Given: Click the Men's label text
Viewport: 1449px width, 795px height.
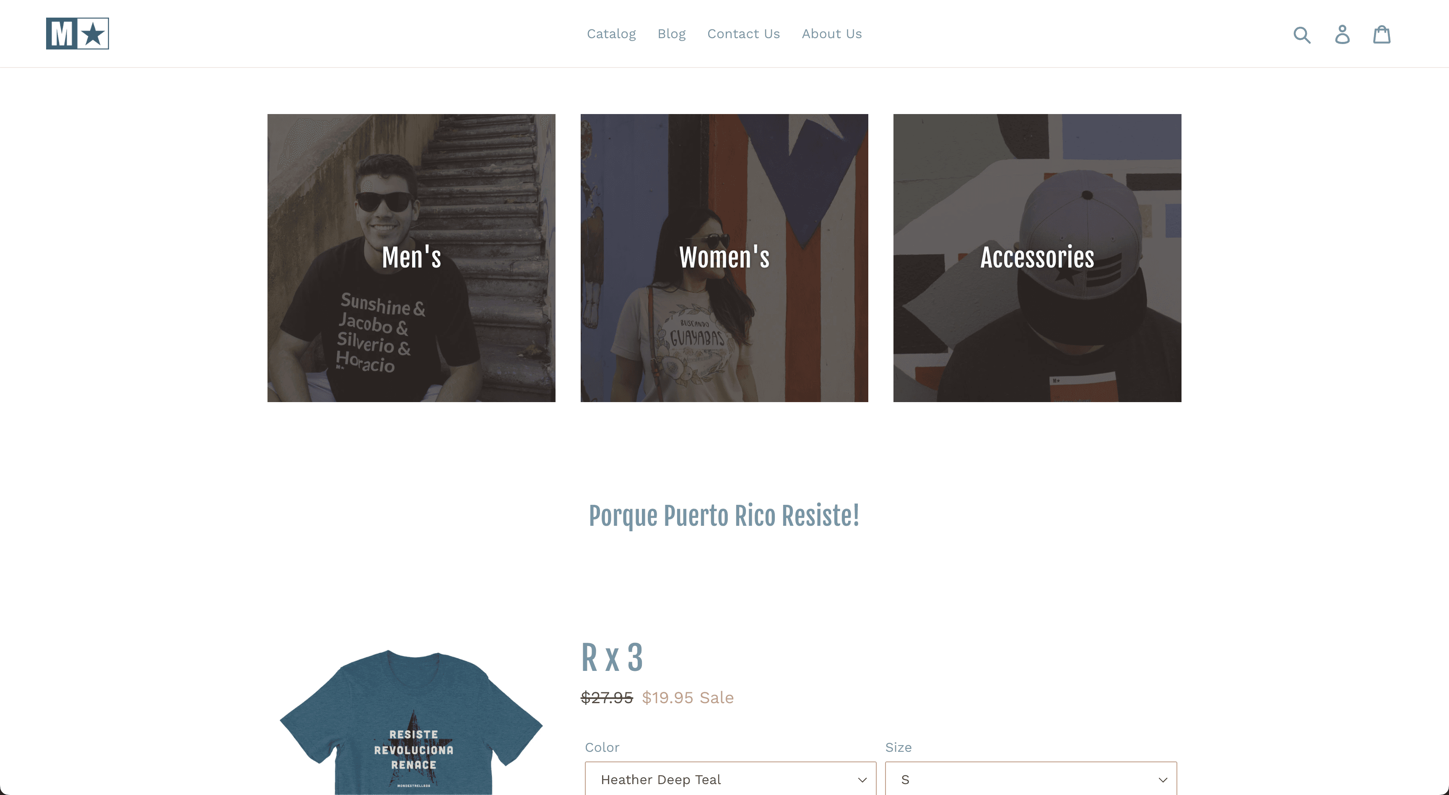Looking at the screenshot, I should point(411,258).
